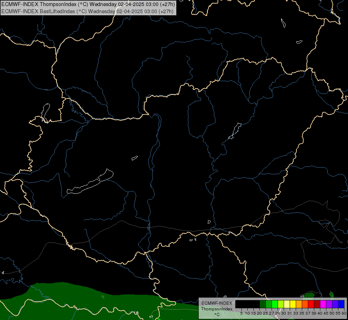Click the legend tick label 37
The width and height of the screenshot is (348, 320).
click(308, 313)
